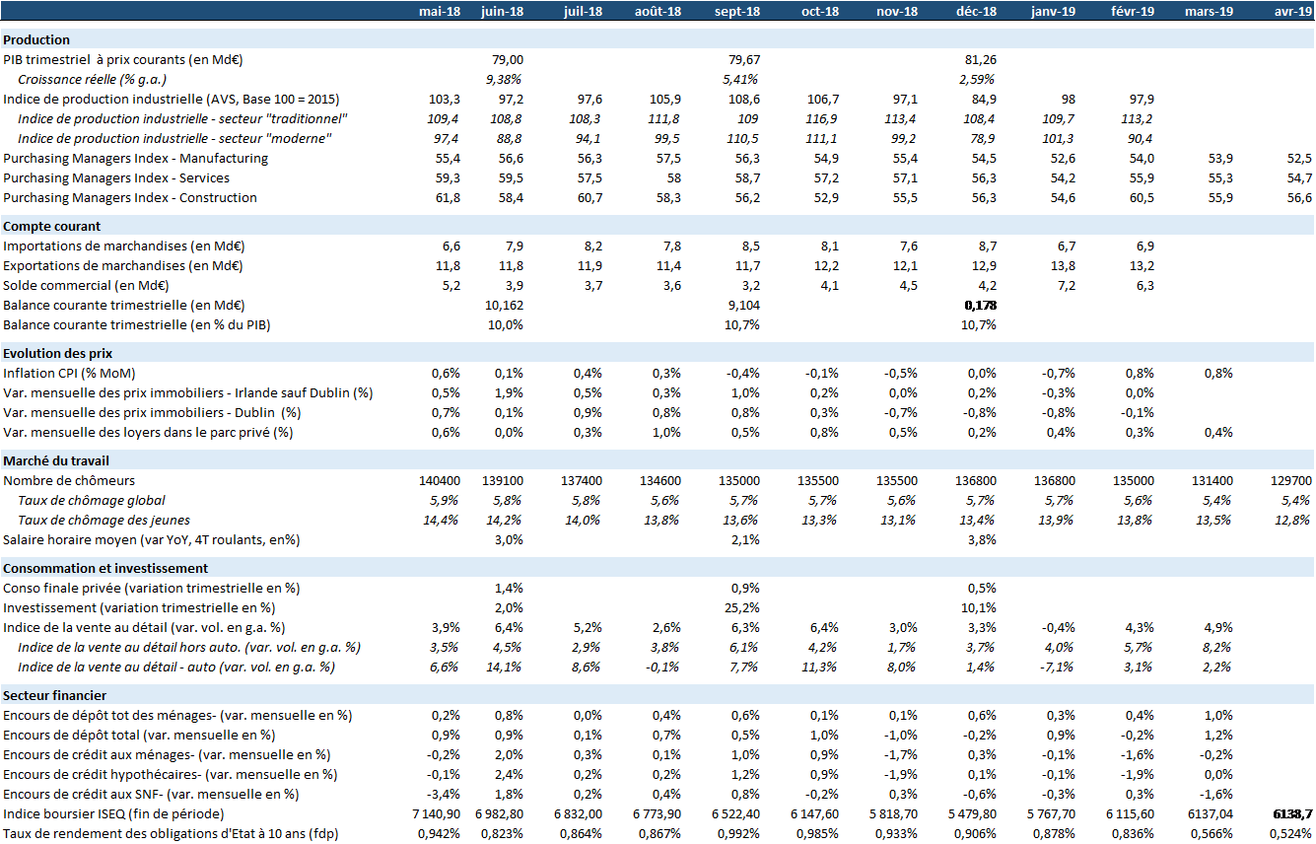Select the 129700 chômeurs value for avr-19

pyautogui.click(x=1292, y=480)
